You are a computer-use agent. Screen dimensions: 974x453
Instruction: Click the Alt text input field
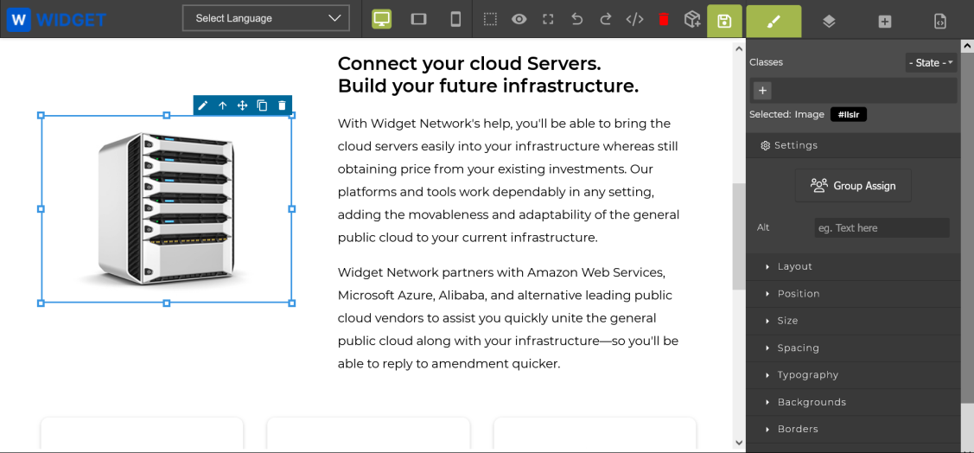tap(882, 228)
